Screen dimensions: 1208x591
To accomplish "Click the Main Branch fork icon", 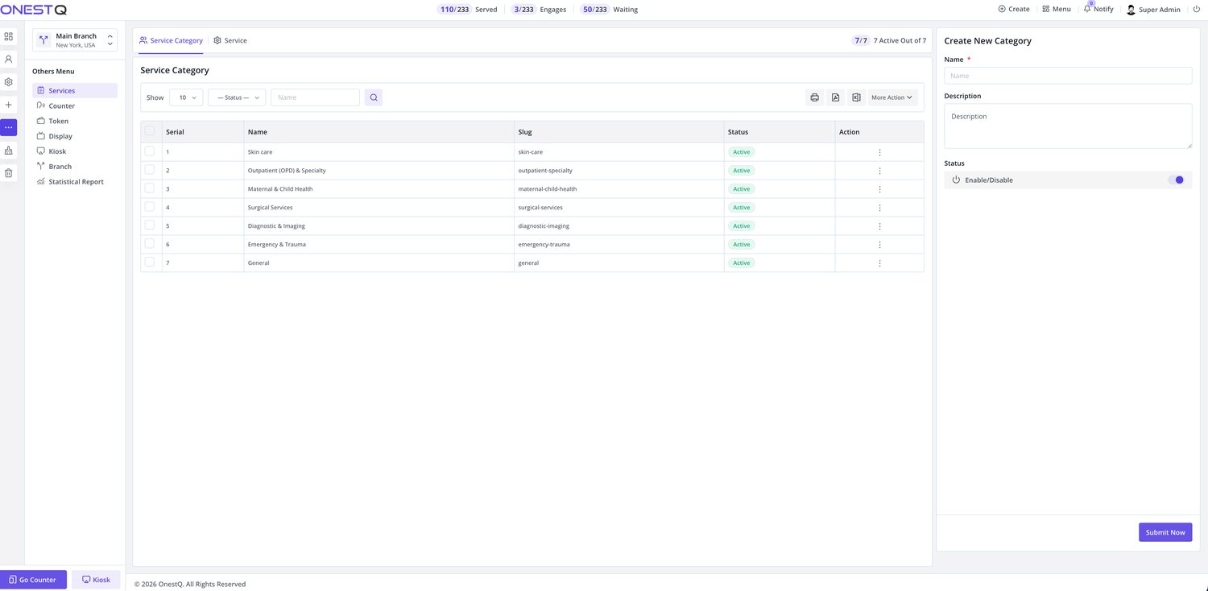I will (43, 40).
